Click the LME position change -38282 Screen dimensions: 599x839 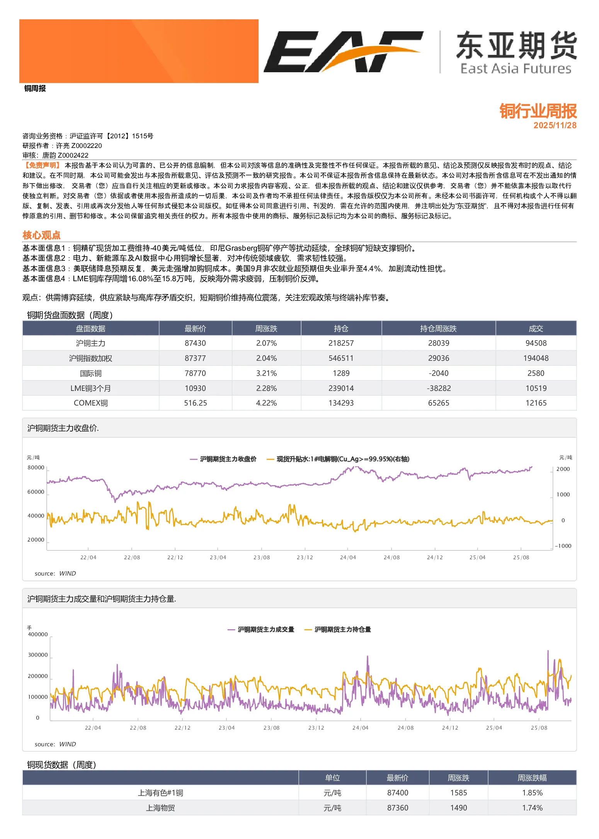(439, 389)
